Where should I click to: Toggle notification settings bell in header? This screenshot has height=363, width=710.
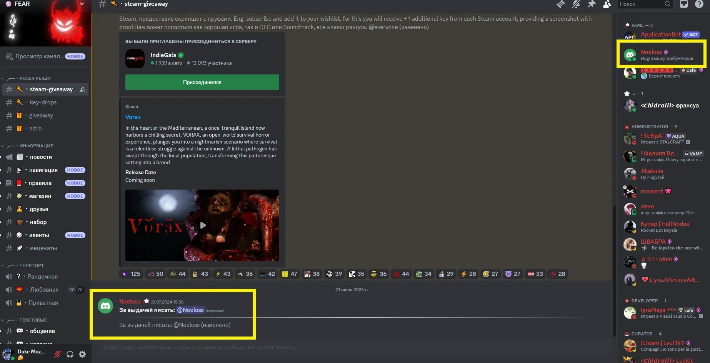point(576,4)
